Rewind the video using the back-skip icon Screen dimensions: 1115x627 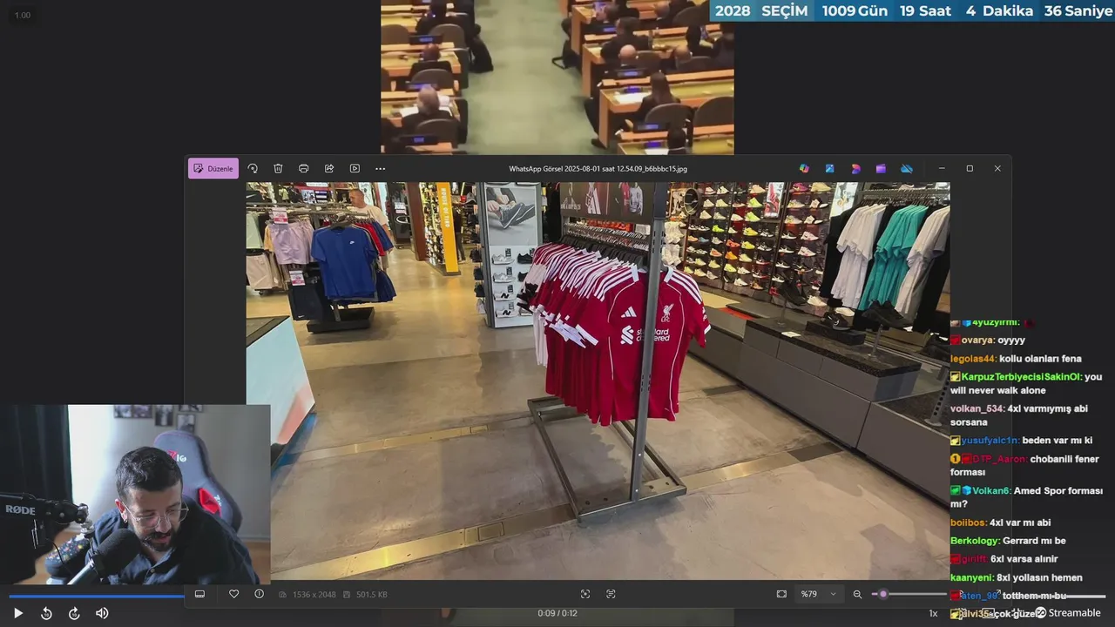pyautogui.click(x=46, y=613)
